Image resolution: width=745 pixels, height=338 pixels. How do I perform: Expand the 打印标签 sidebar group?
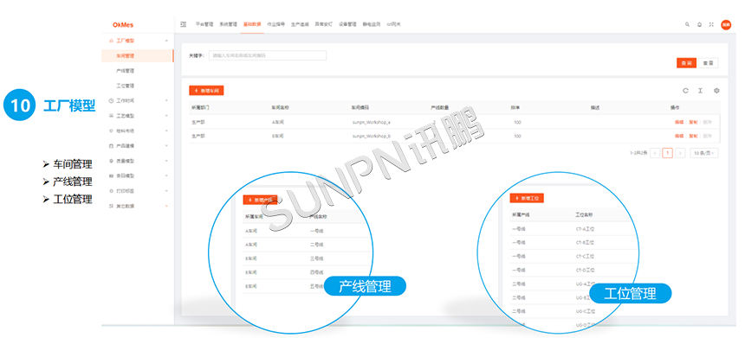point(166,190)
